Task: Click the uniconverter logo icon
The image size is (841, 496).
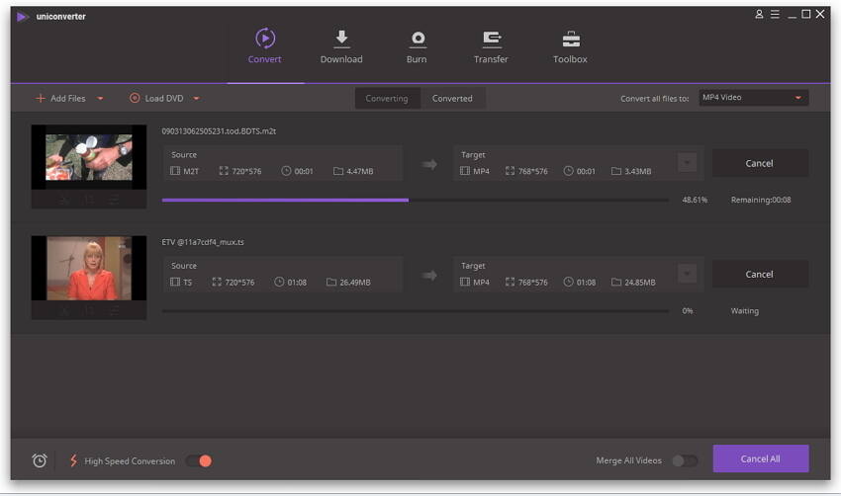Action: 22,17
